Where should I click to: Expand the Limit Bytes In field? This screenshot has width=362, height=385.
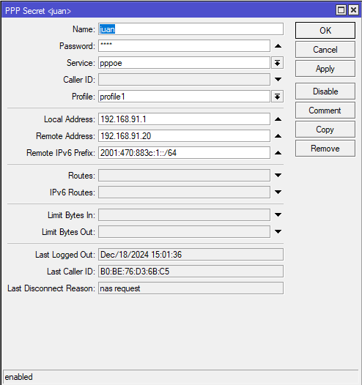tap(278, 215)
